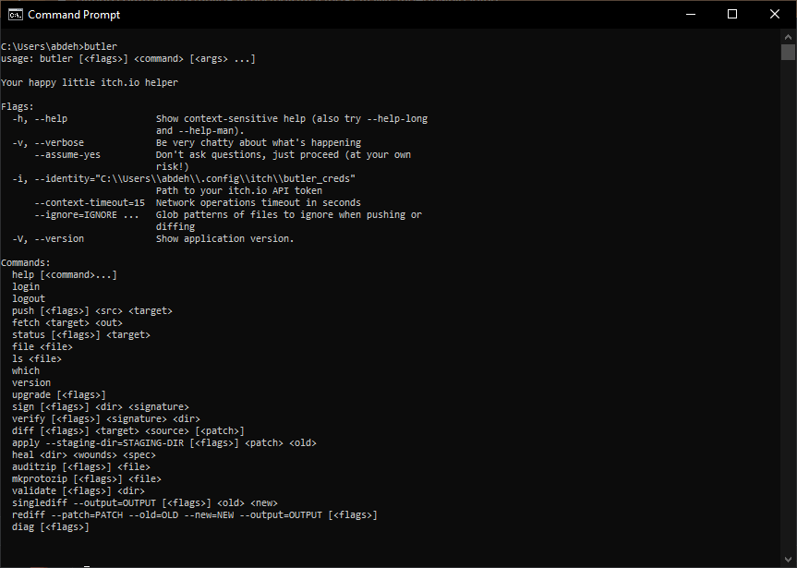This screenshot has height=568, width=797.
Task: Click the 'diag [<flags>]' command line
Action: click(51, 527)
